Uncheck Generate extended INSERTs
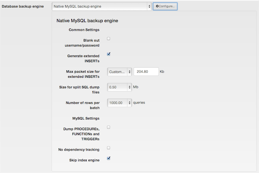 pos(108,54)
